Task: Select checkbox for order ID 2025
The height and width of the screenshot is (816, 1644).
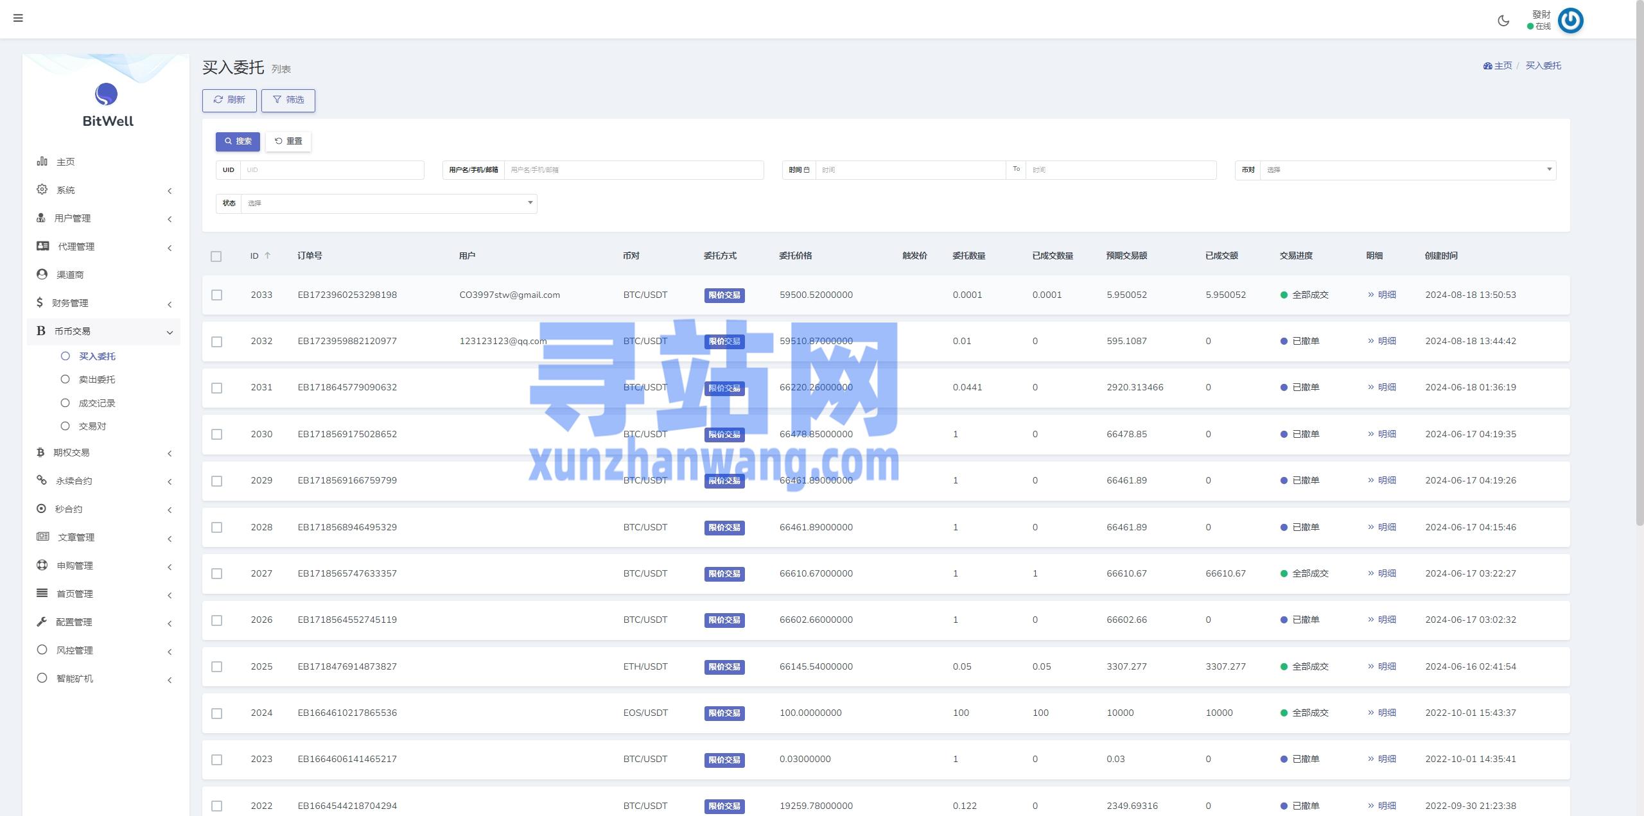Action: click(x=217, y=667)
